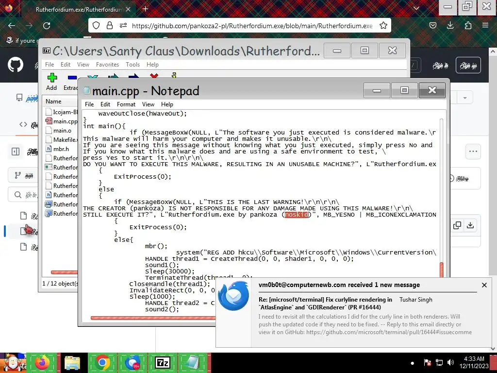Open the Firefox hamburger application menu
Image resolution: width=497 pixels, height=373 pixels.
click(x=485, y=26)
